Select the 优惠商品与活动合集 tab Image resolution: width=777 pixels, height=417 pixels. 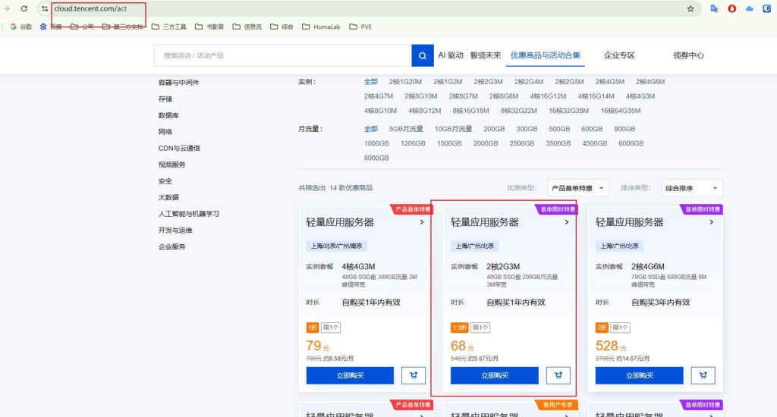tap(545, 55)
